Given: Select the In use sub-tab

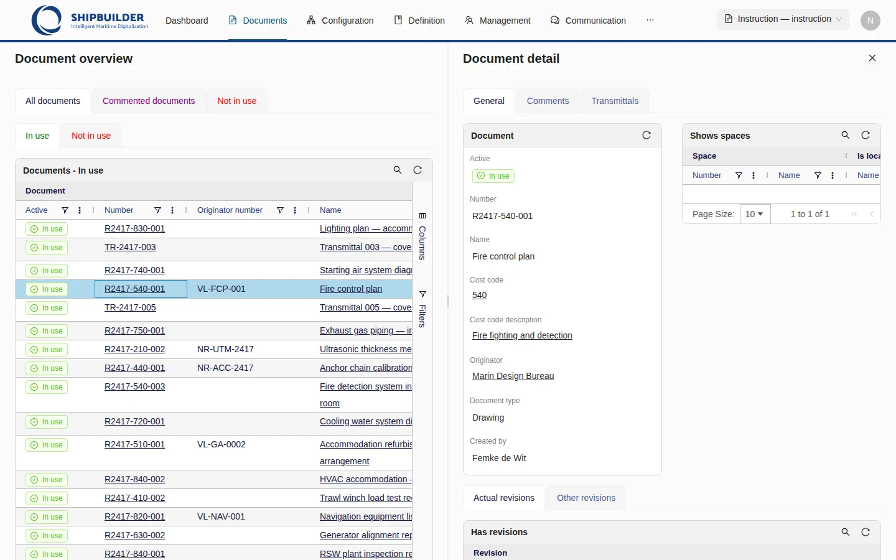Looking at the screenshot, I should click(37, 136).
